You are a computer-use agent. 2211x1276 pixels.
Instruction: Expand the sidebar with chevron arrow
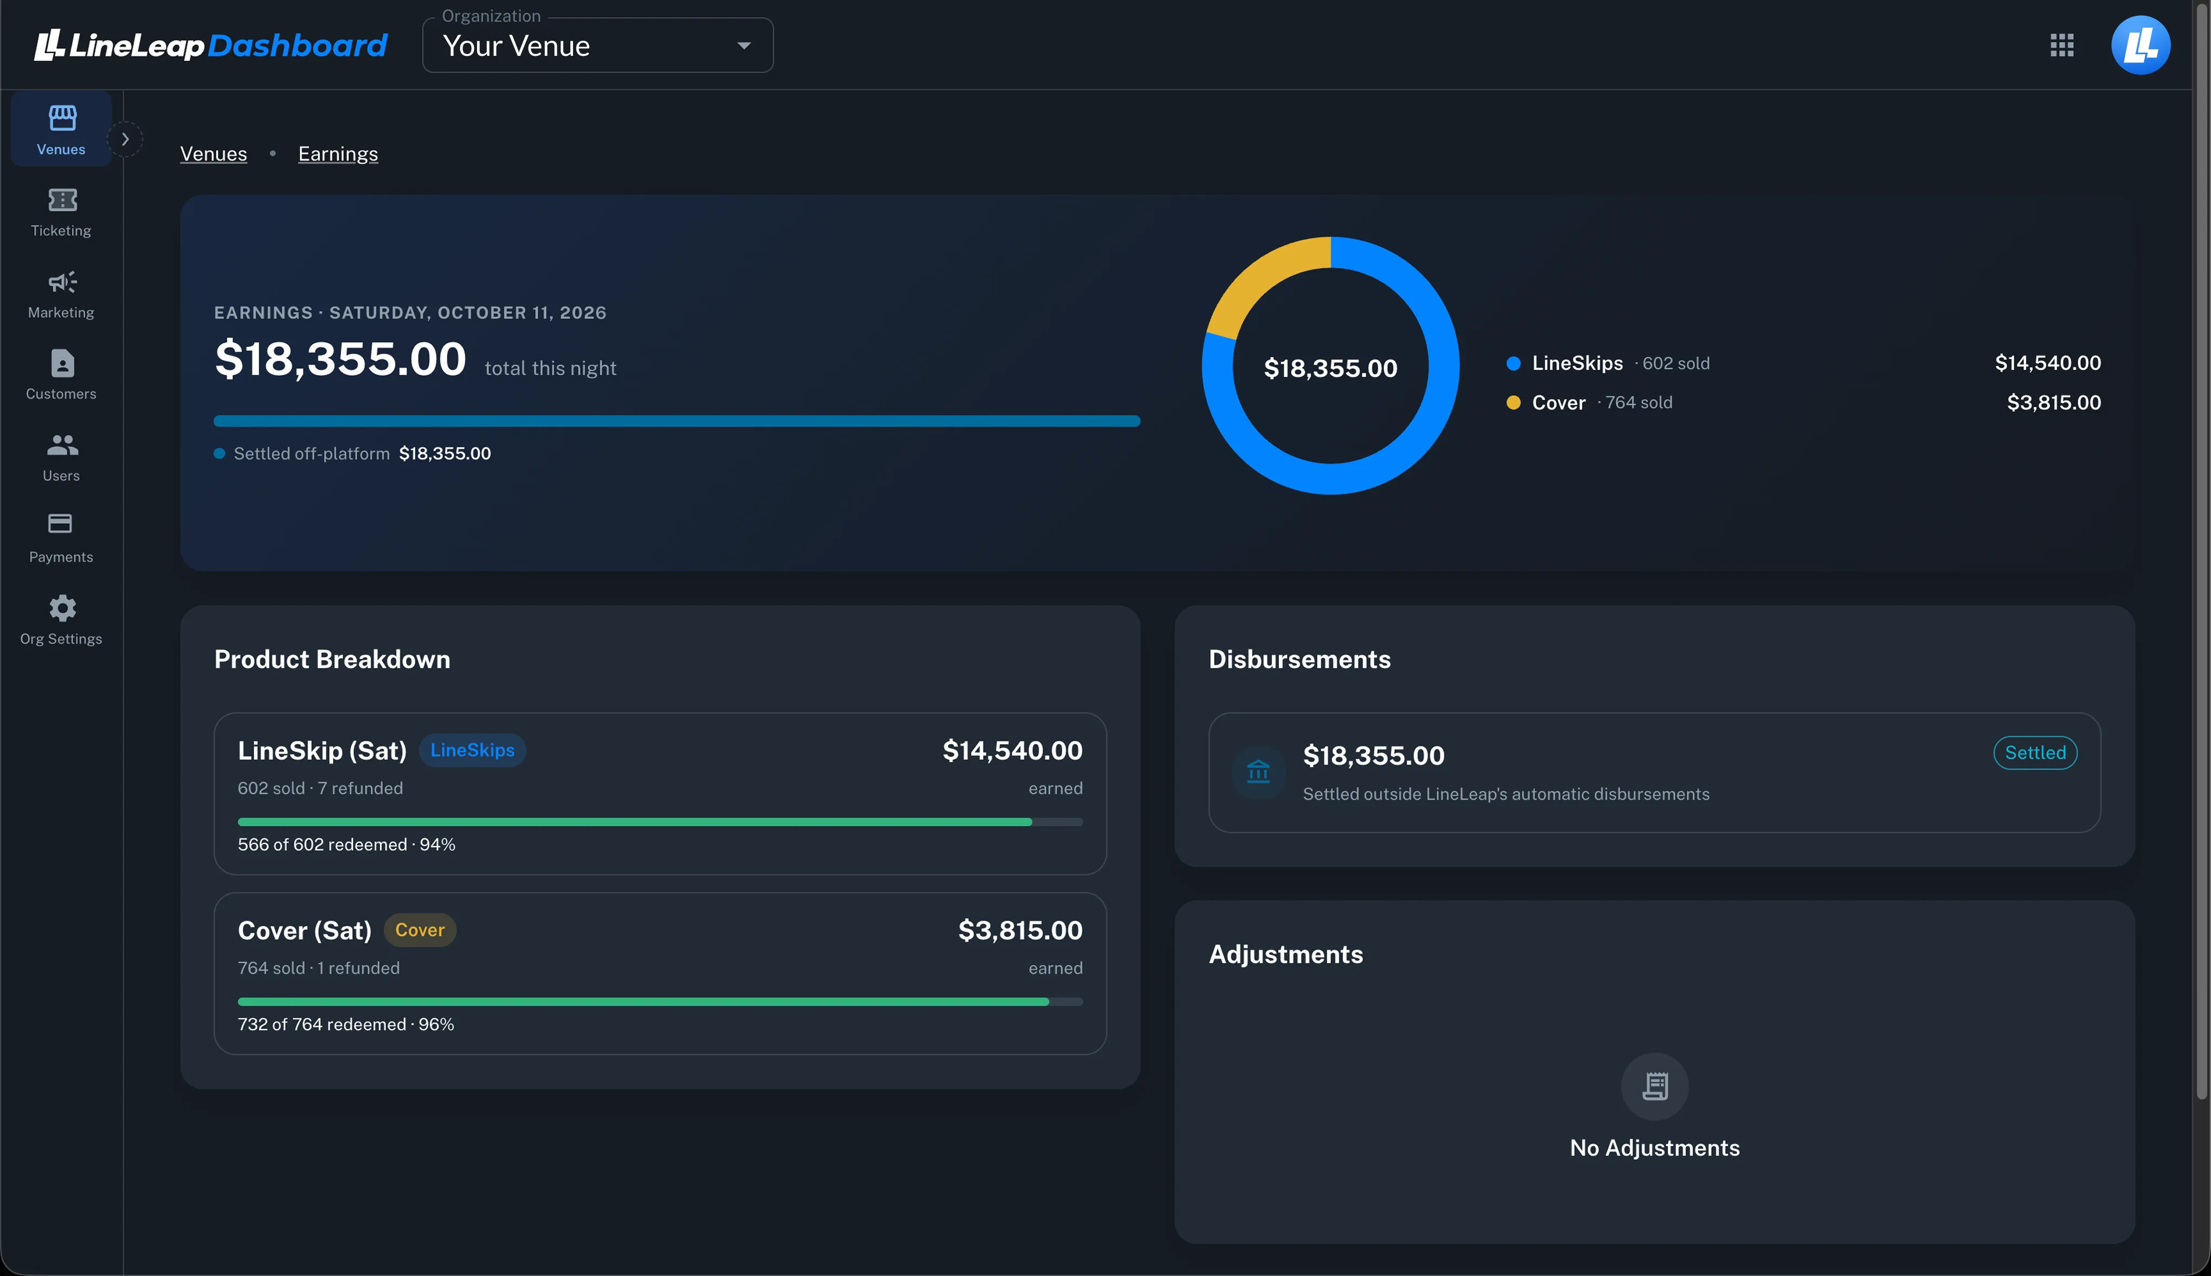coord(125,138)
